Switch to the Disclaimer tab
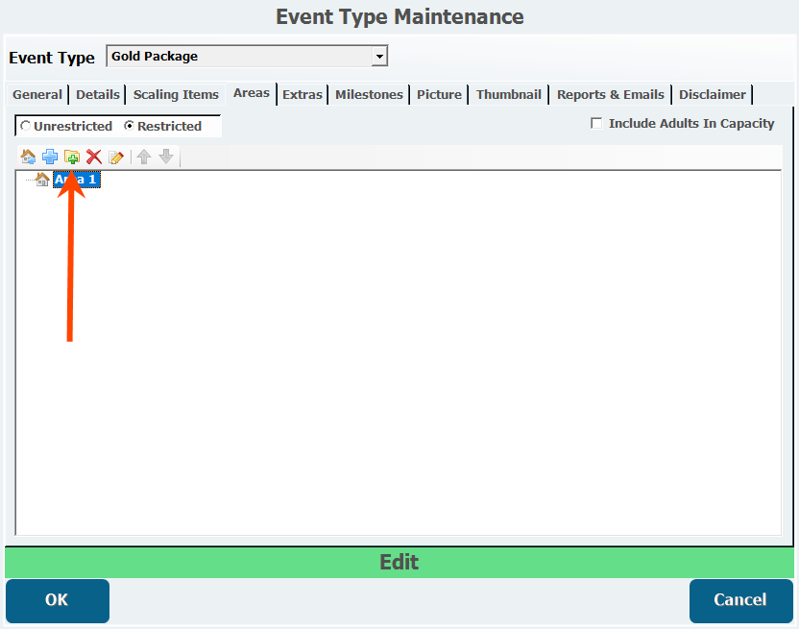The image size is (799, 629). click(x=712, y=94)
